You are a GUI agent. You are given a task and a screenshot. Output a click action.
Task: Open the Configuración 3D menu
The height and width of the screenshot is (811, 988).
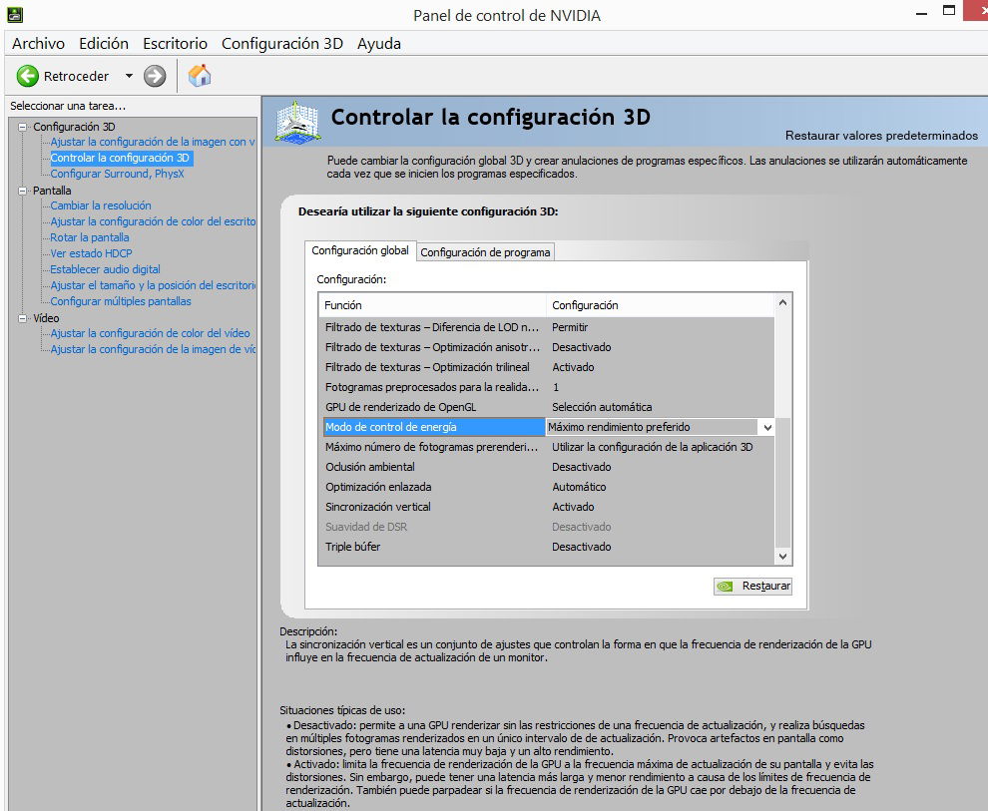[x=282, y=44]
